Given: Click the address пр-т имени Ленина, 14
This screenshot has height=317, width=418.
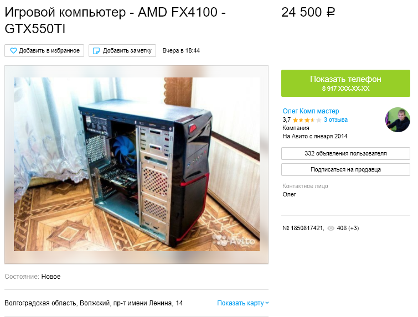Looking at the screenshot, I should pyautogui.click(x=148, y=303).
